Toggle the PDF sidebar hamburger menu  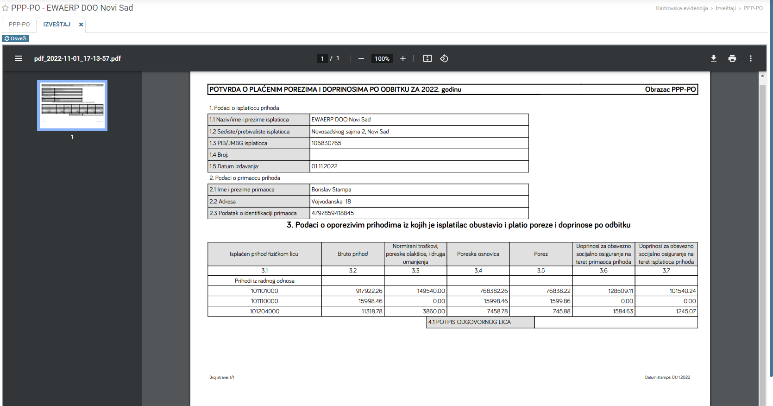(x=19, y=58)
